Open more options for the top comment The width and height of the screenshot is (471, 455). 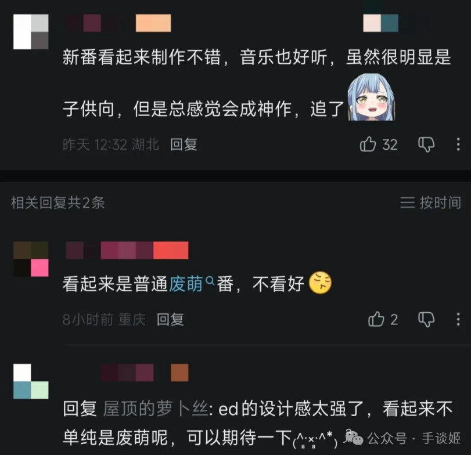458,145
